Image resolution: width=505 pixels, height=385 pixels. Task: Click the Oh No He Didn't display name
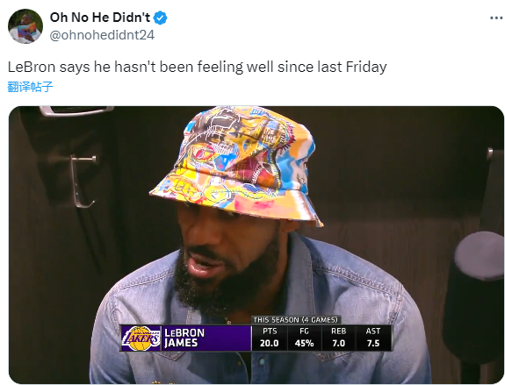tap(100, 18)
